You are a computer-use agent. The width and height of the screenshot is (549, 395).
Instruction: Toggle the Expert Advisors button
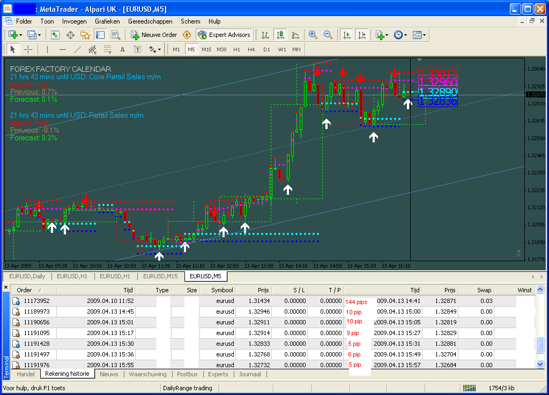pos(224,35)
